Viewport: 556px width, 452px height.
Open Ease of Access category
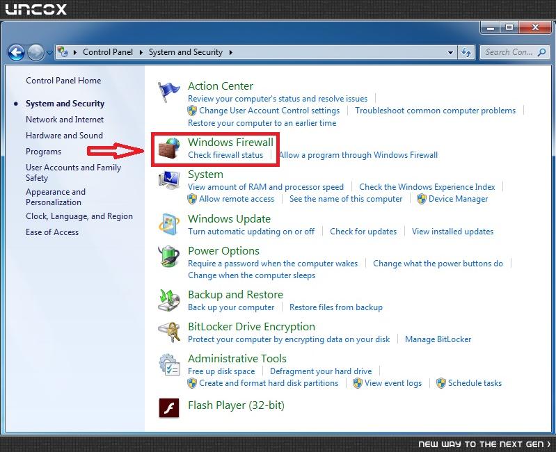pos(52,232)
